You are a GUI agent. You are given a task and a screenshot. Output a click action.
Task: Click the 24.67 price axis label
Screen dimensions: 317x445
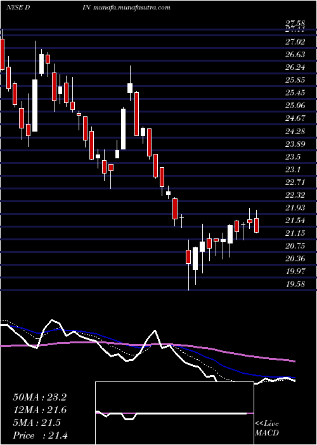pos(295,118)
